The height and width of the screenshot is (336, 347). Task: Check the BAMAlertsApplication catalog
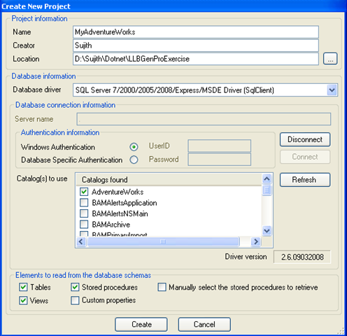click(84, 202)
